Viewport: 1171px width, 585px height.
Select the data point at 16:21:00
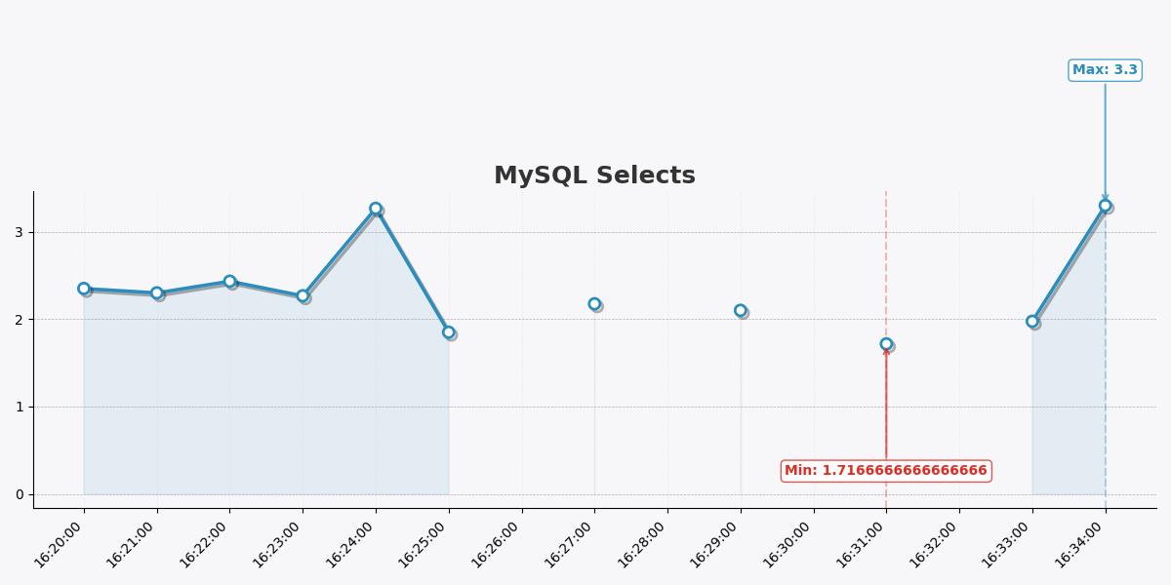pyautogui.click(x=156, y=292)
